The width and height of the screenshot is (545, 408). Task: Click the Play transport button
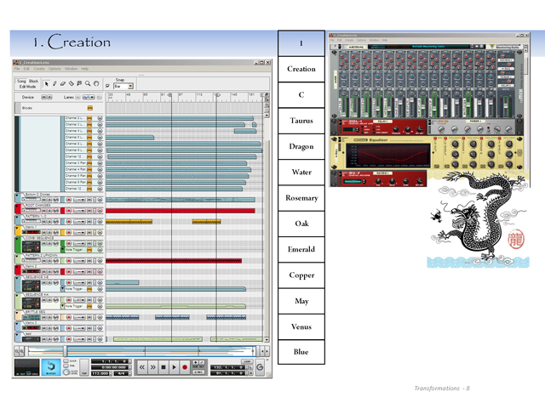[x=174, y=367]
